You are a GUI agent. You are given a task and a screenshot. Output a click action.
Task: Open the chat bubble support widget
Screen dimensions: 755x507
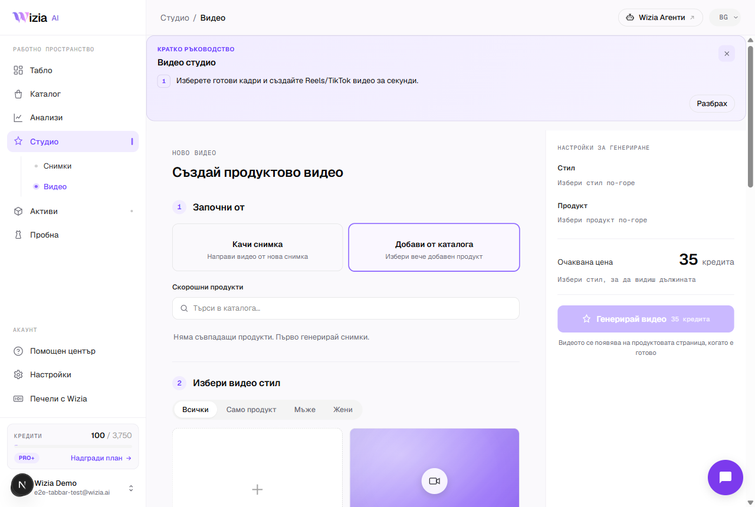click(x=726, y=478)
